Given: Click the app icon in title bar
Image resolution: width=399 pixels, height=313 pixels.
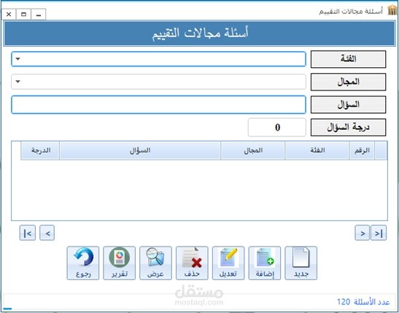Looking at the screenshot, I should tap(392, 10).
